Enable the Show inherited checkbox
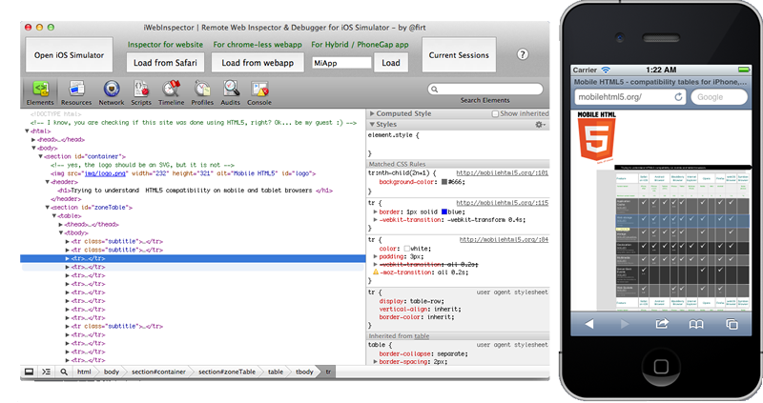 pos(495,113)
